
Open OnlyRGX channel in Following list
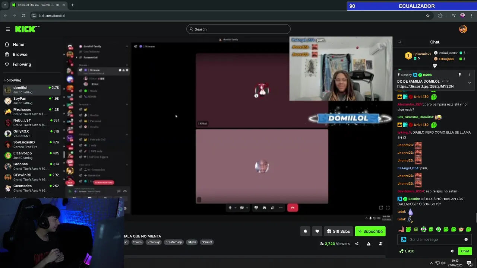coord(32,134)
